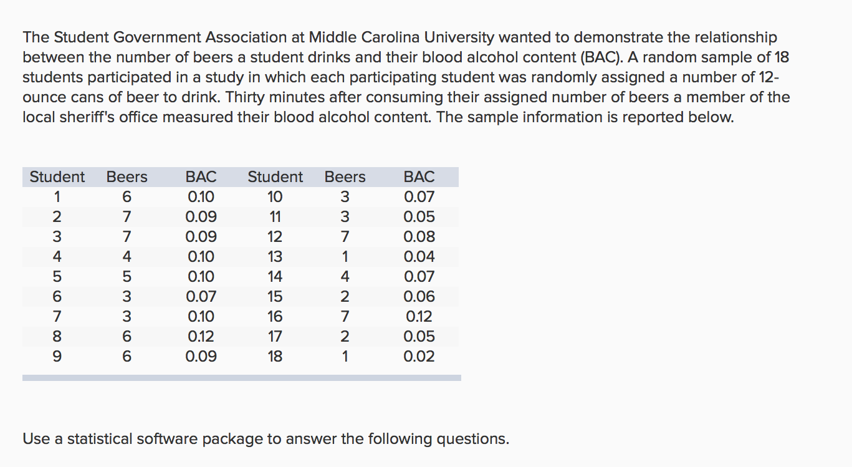This screenshot has height=467, width=852.
Task: Click student 15's BAC value 0.06
Action: 419,297
